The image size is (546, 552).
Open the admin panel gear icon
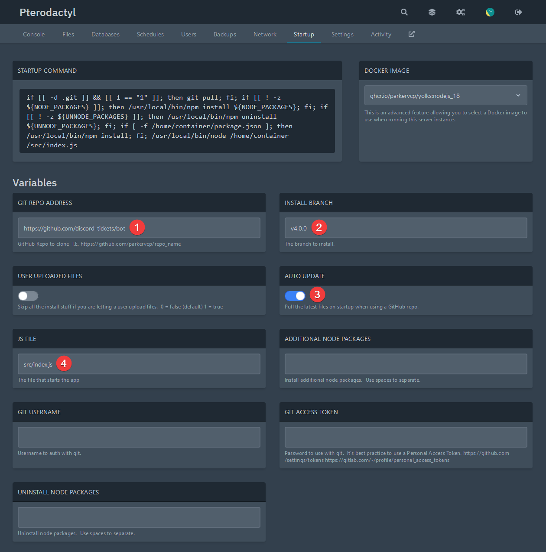click(x=460, y=12)
